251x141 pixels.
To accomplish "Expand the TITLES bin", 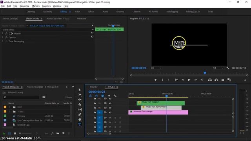I will click(x=10, y=111).
